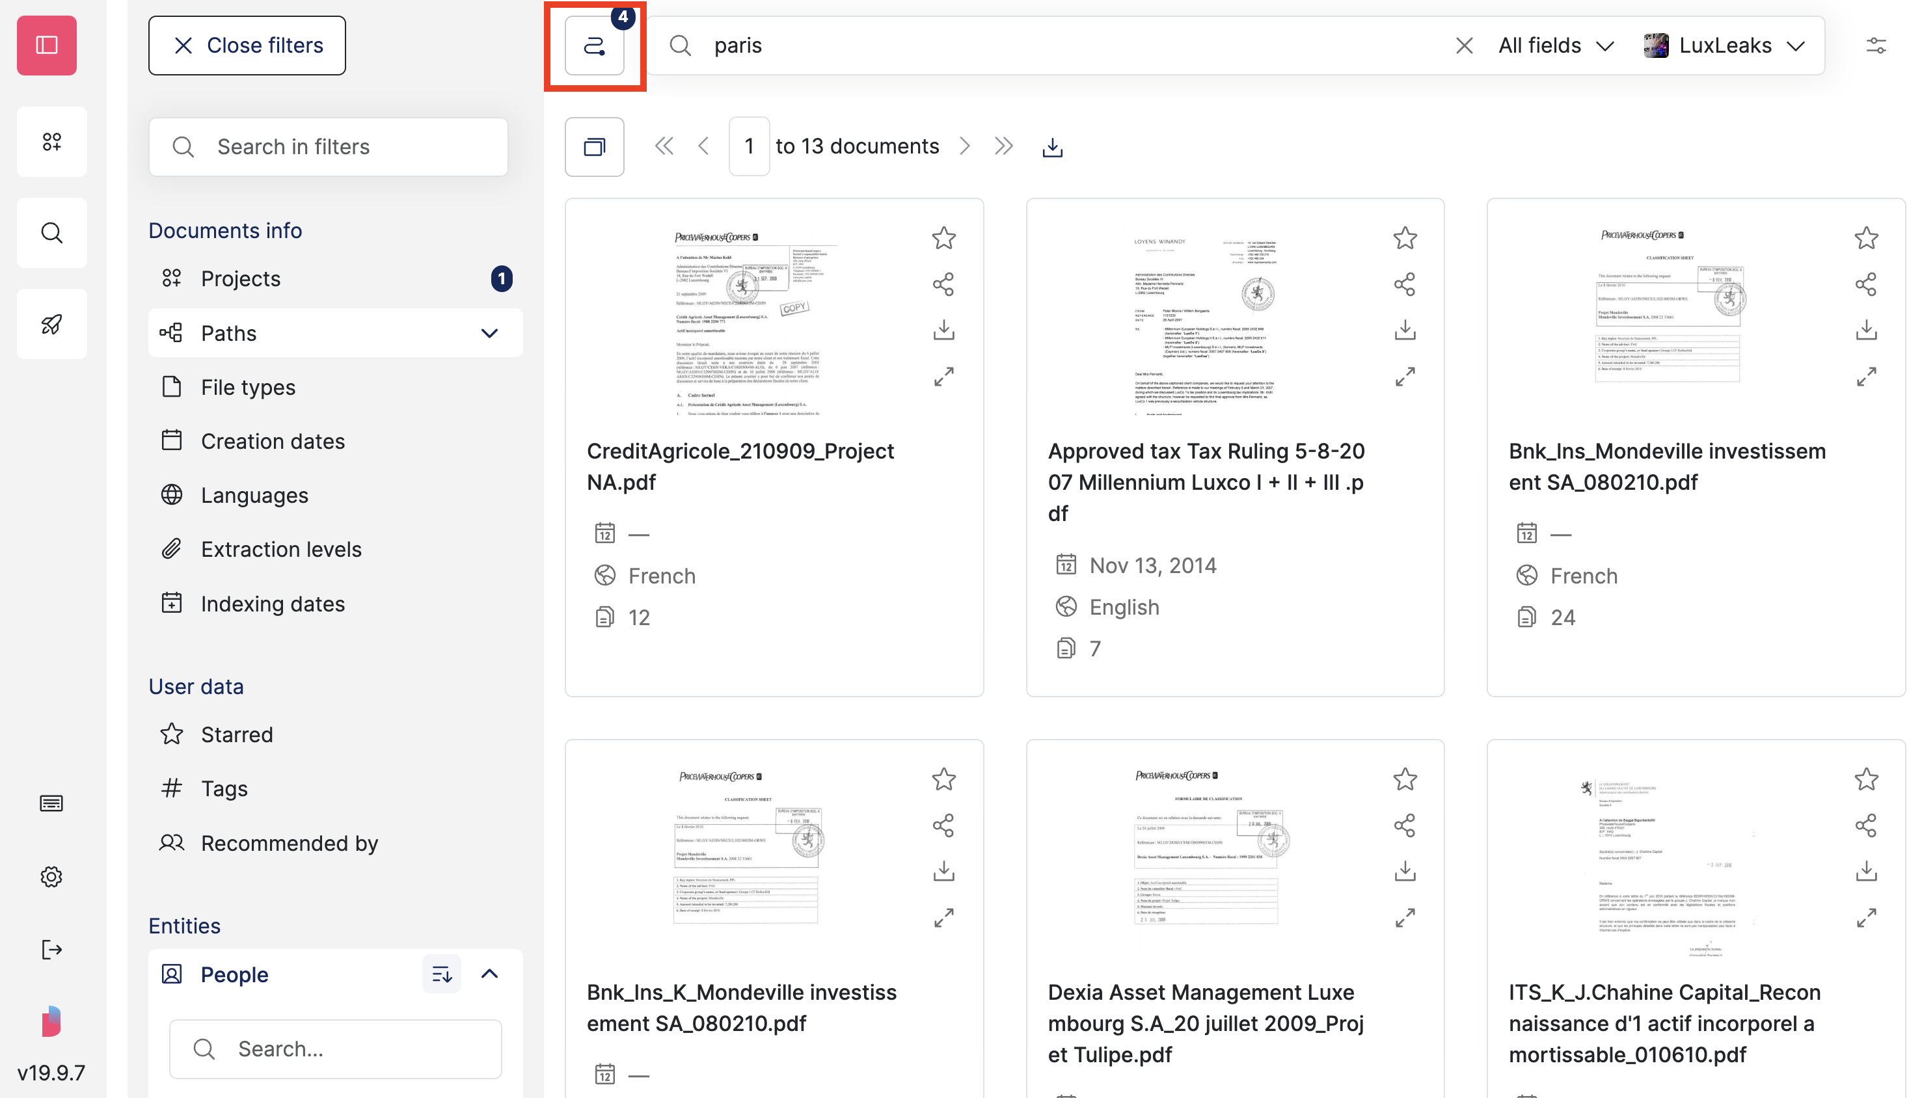Download all search results
The height and width of the screenshot is (1098, 1922).
[1052, 146]
